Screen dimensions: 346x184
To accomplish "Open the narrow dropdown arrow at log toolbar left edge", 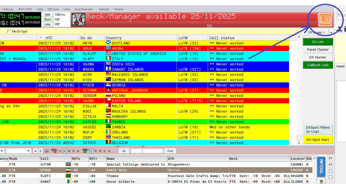I will coord(2,151).
